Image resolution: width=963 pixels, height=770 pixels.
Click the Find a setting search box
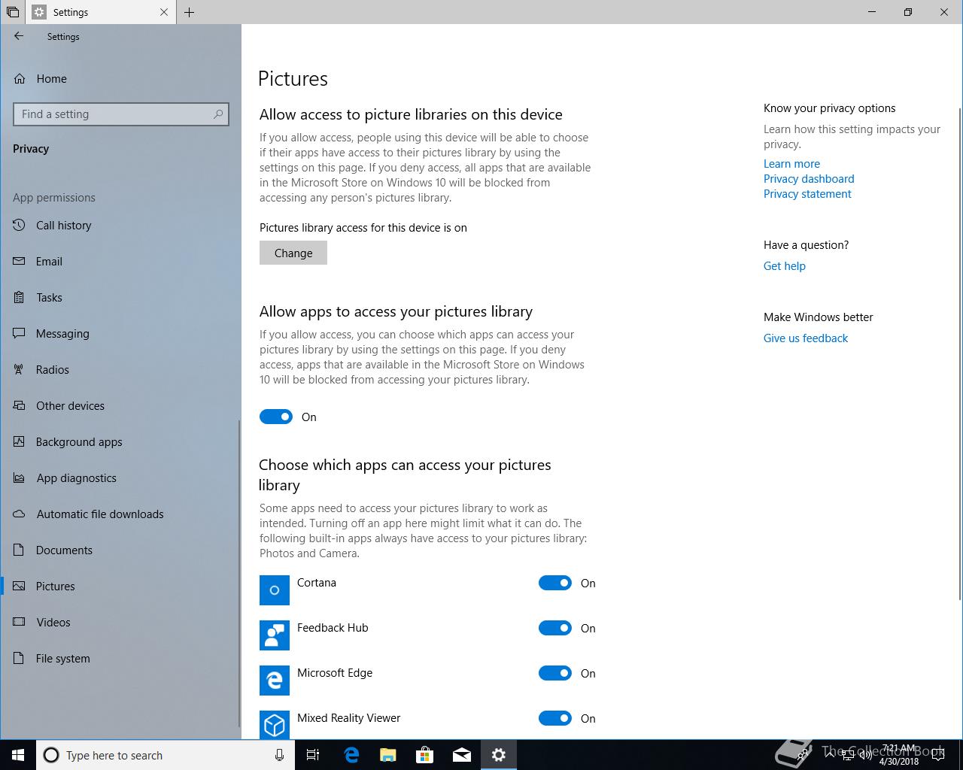tap(120, 114)
